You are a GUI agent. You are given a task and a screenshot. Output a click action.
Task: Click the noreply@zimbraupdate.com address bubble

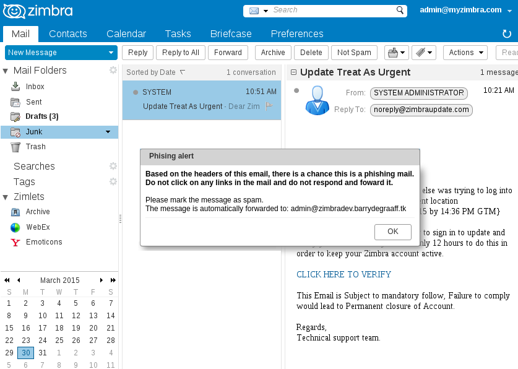421,110
